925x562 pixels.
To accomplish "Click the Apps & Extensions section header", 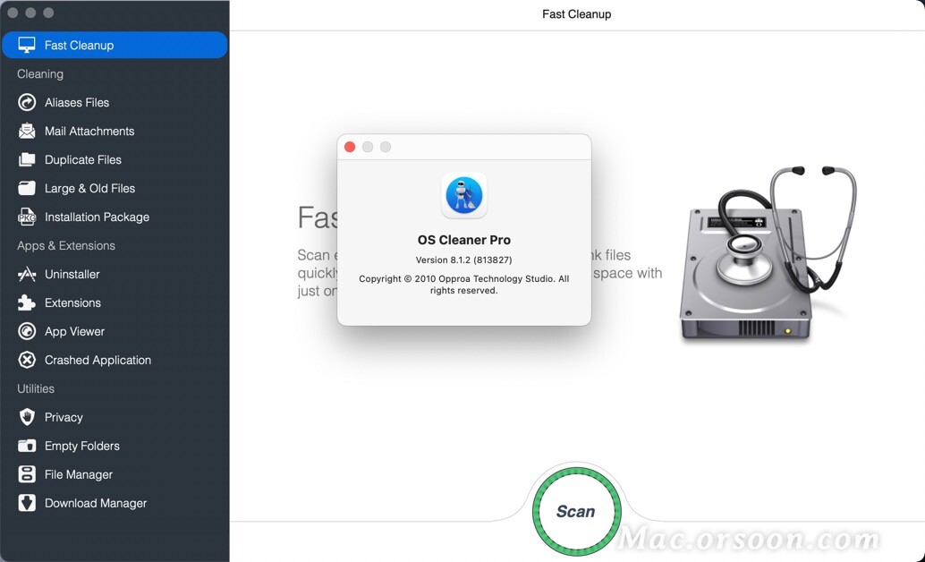I will 66,245.
